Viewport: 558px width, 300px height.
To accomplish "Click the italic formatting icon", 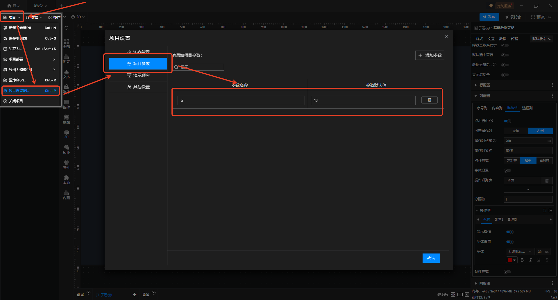I will click(530, 260).
